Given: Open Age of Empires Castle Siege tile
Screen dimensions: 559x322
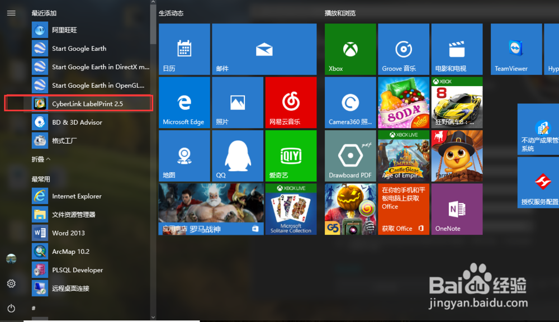Looking at the screenshot, I should point(404,156).
